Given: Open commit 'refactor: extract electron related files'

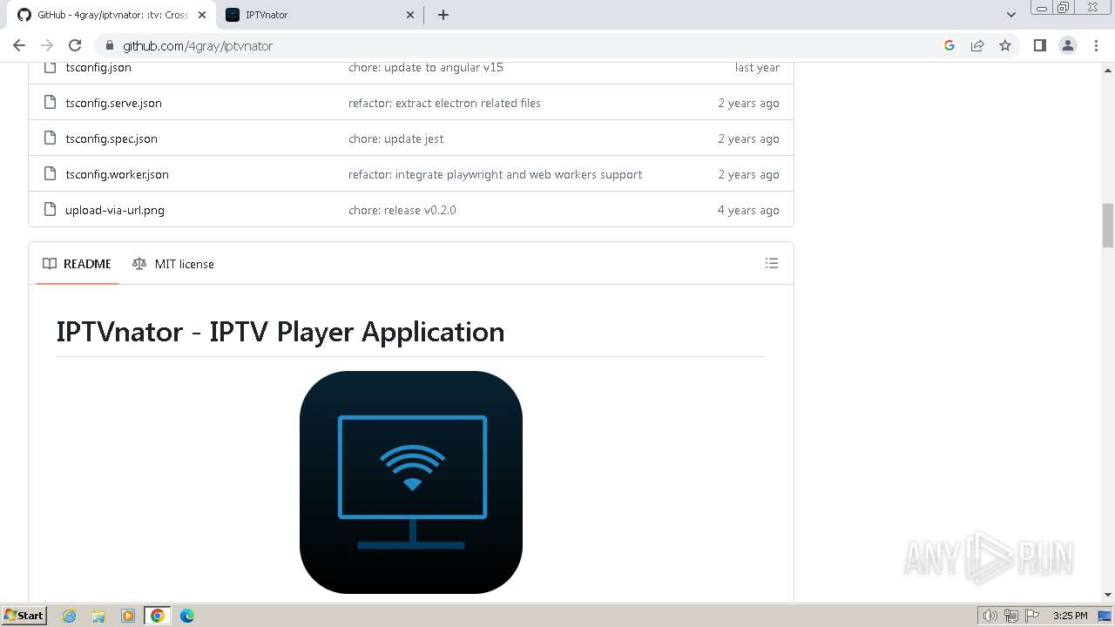Looking at the screenshot, I should coord(444,103).
